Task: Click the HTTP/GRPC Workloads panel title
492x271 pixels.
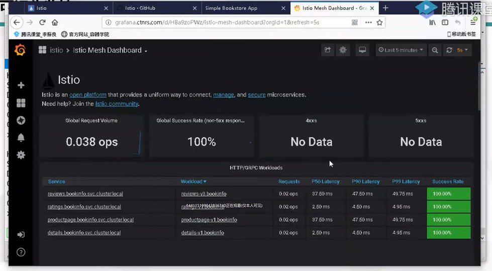Action: 256,168
